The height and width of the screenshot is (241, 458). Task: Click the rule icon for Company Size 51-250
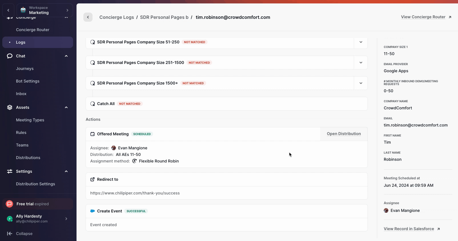(93, 42)
